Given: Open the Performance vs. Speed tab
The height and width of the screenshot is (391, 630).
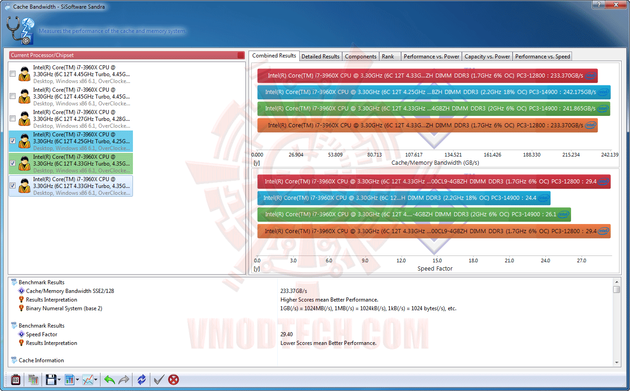Looking at the screenshot, I should (x=542, y=57).
